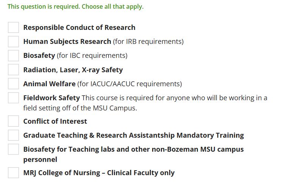Screen dimensions: 283x188
Task: Click the "Animal Welfare" label text
Action: [x=49, y=84]
